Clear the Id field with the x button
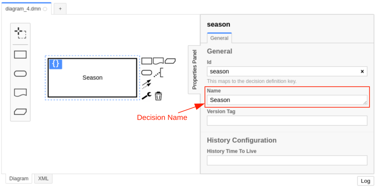375x187 pixels. 362,71
